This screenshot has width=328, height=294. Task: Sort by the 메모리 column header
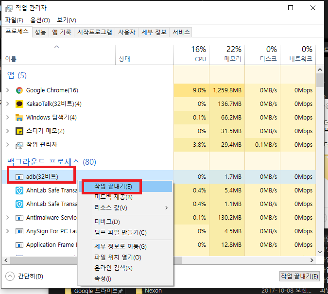coord(227,54)
